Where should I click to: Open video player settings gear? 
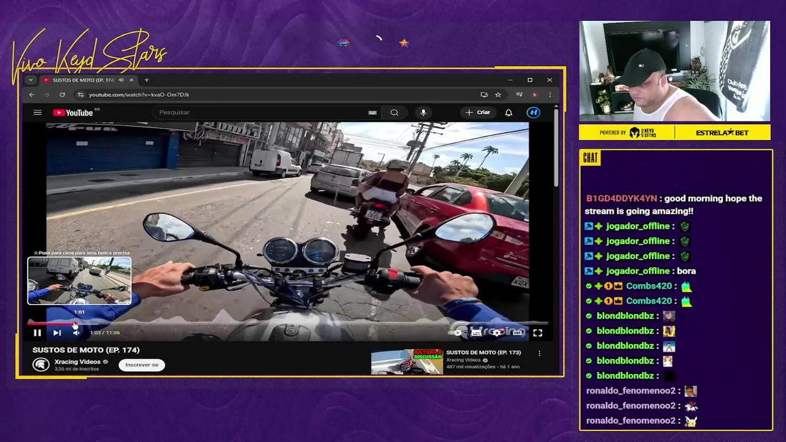click(x=497, y=333)
